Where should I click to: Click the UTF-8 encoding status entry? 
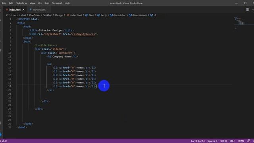223,141
